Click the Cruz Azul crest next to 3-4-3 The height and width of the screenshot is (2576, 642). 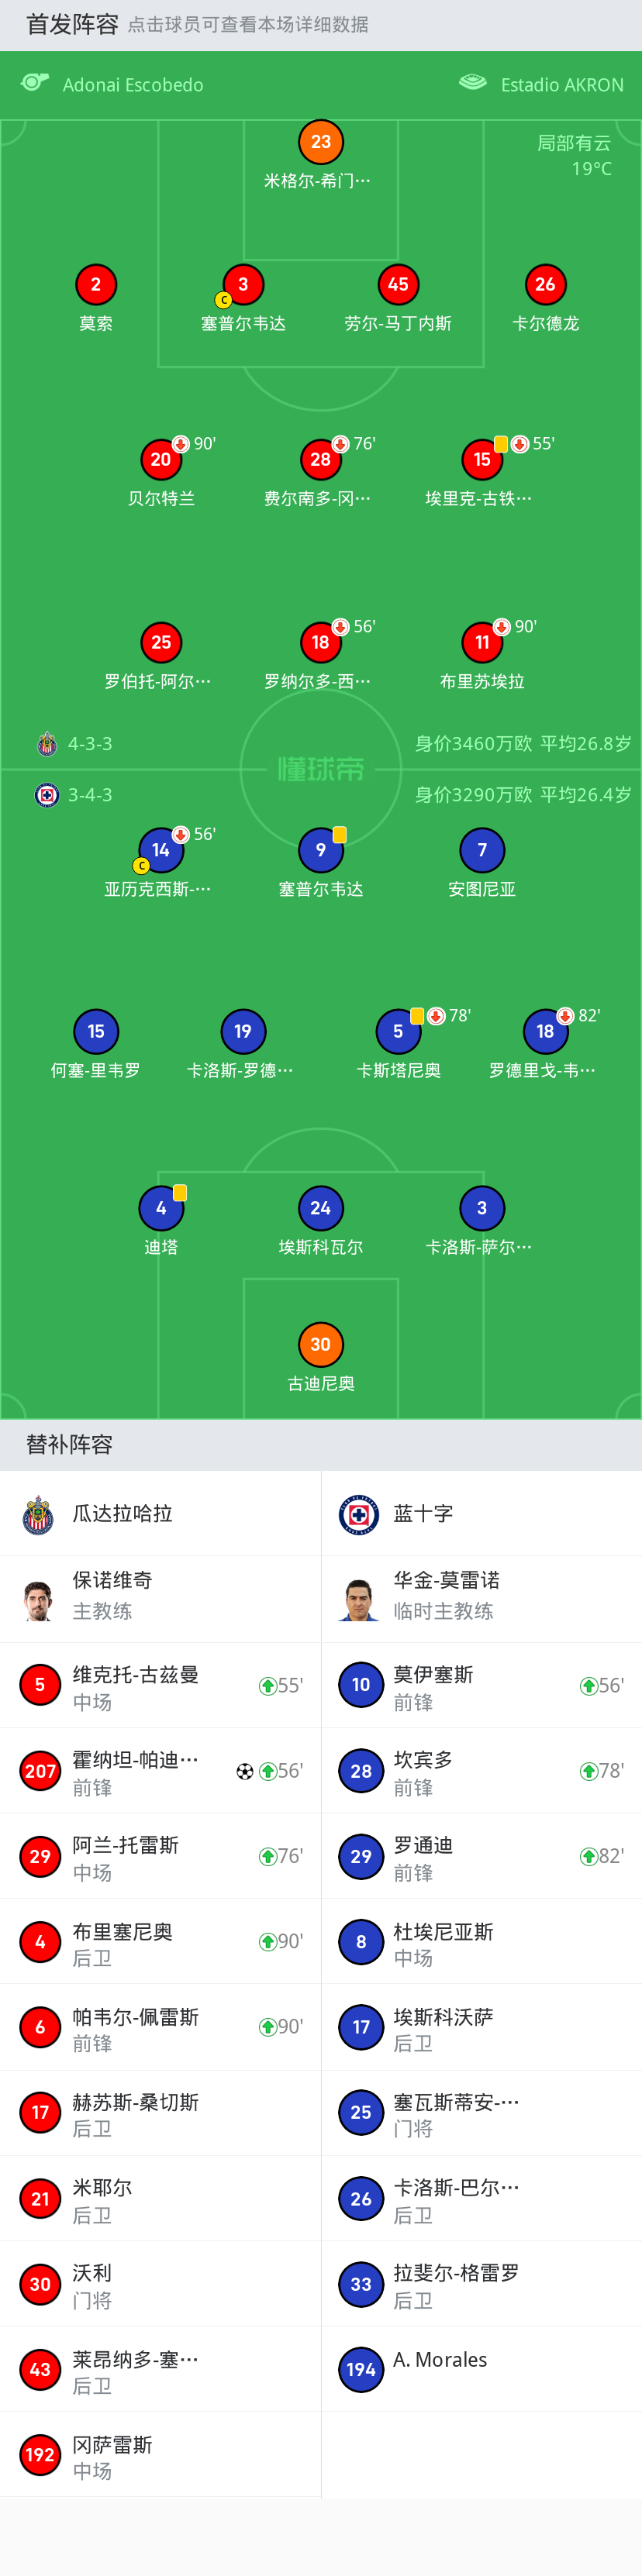point(47,795)
